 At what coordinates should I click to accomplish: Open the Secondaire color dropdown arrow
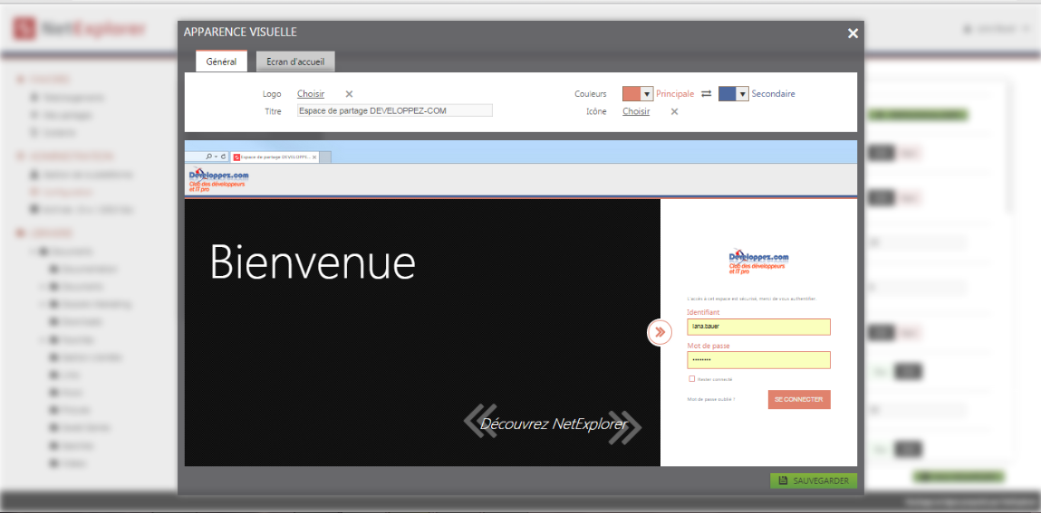pos(743,94)
